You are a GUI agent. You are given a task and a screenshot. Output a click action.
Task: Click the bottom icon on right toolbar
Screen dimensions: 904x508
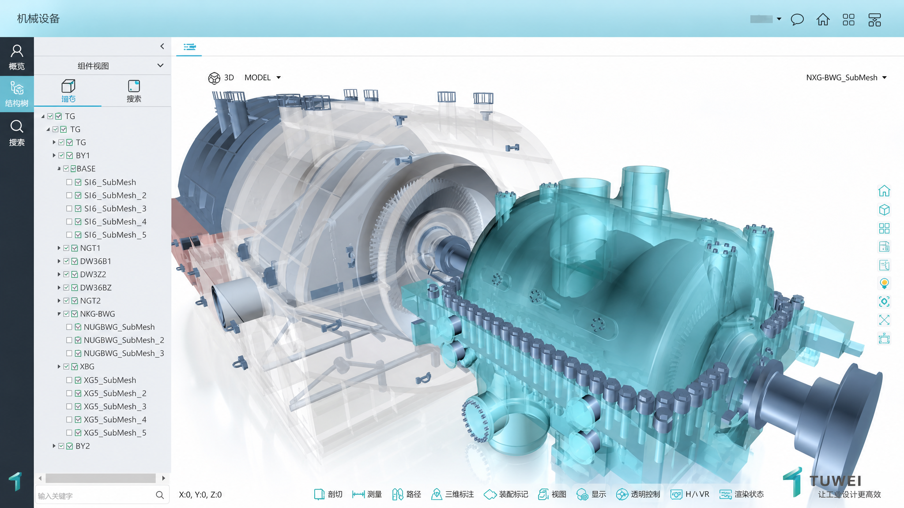click(884, 339)
